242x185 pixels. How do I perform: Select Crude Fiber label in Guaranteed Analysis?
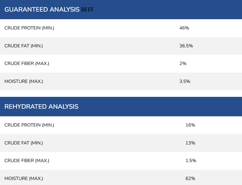27,63
